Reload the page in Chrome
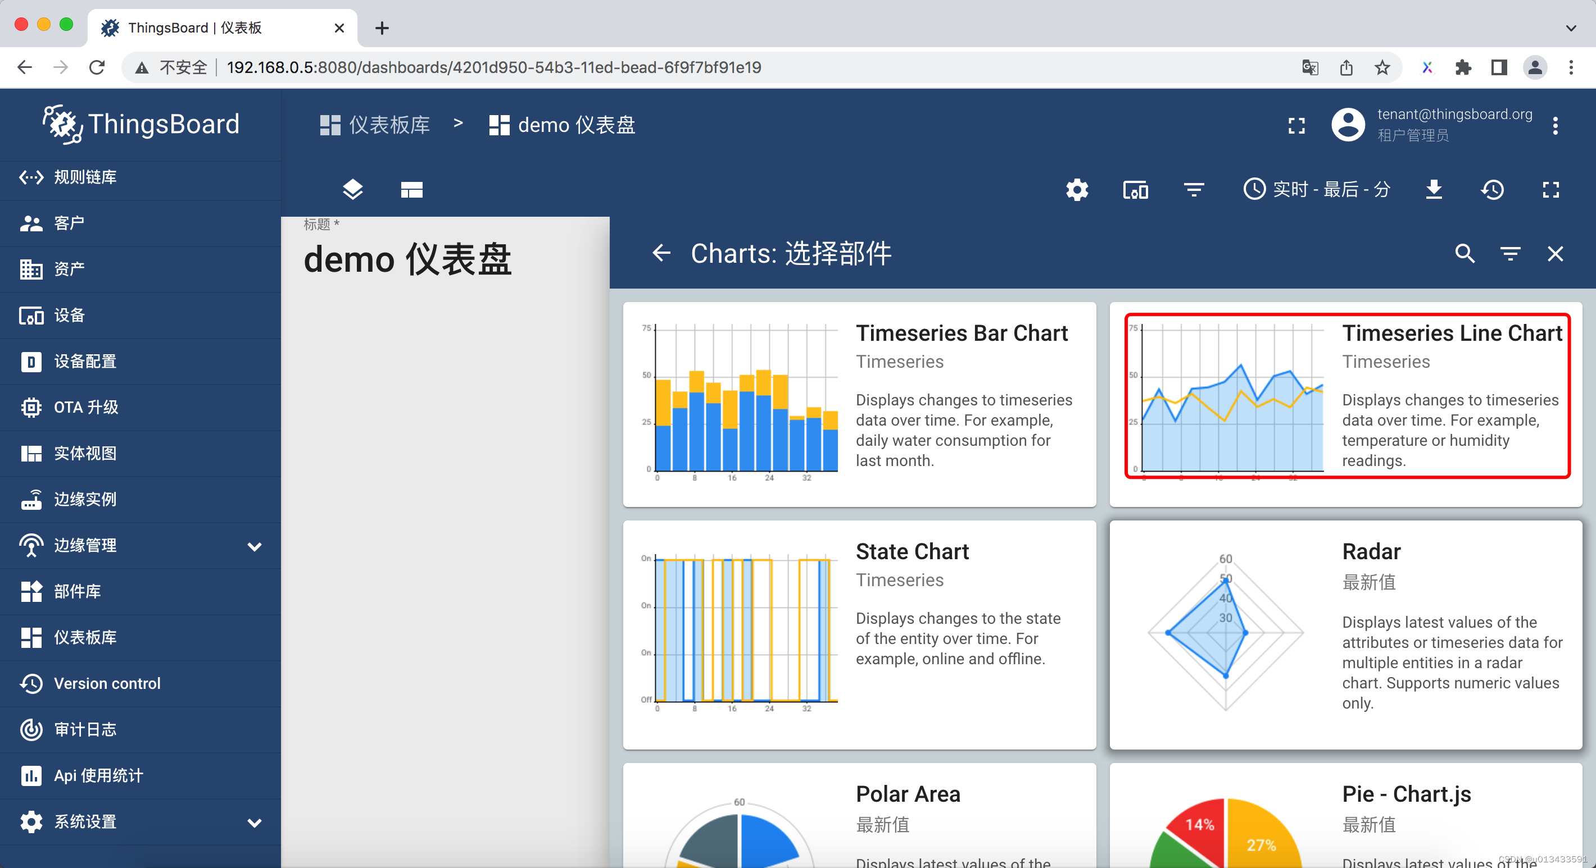The height and width of the screenshot is (868, 1596). pos(97,67)
